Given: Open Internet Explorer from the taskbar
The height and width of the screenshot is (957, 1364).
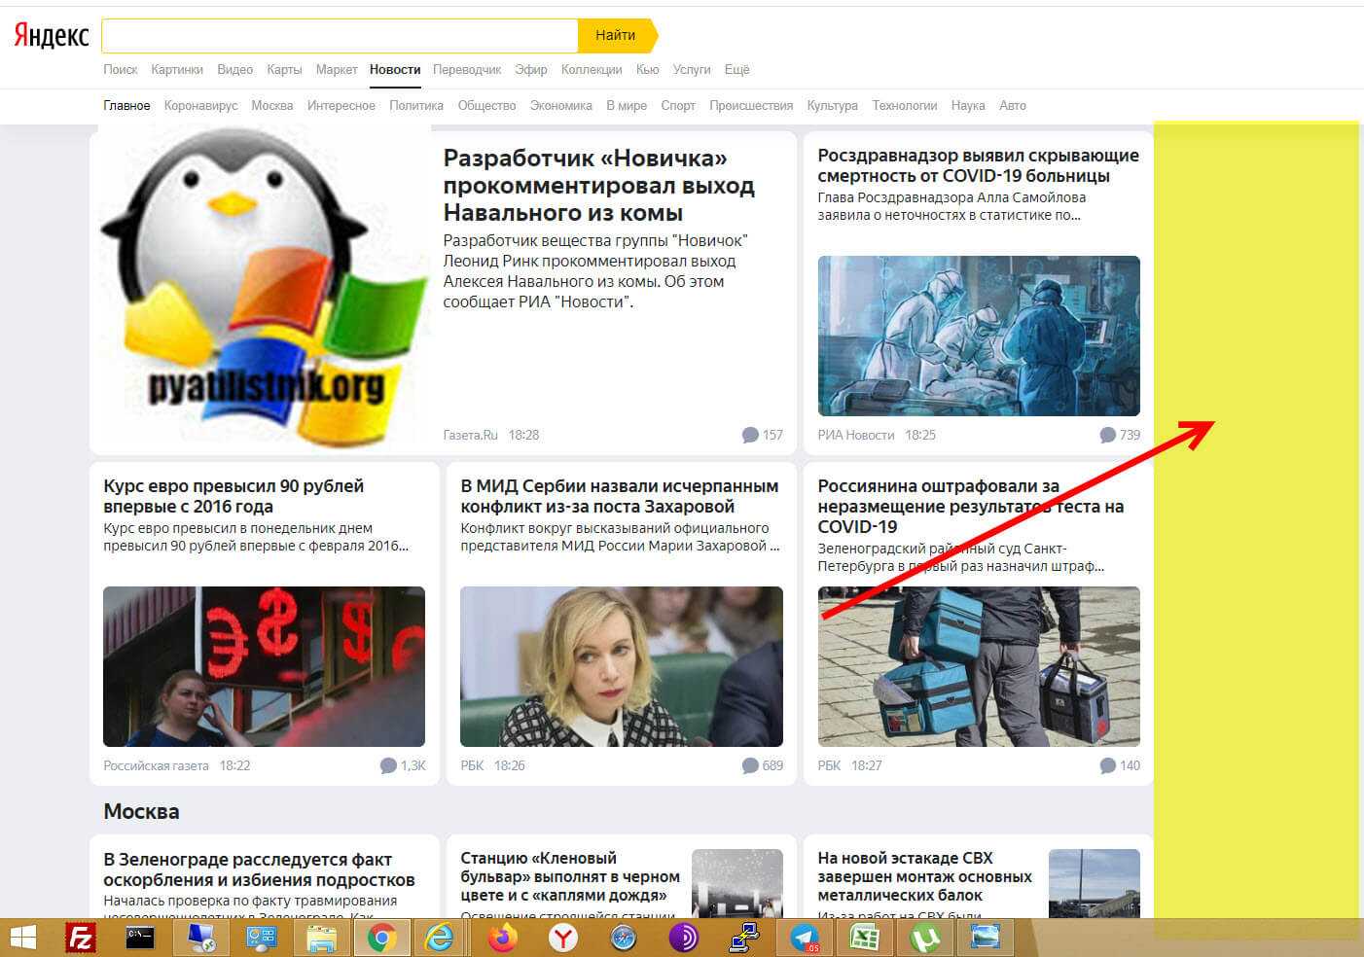Looking at the screenshot, I should [440, 938].
